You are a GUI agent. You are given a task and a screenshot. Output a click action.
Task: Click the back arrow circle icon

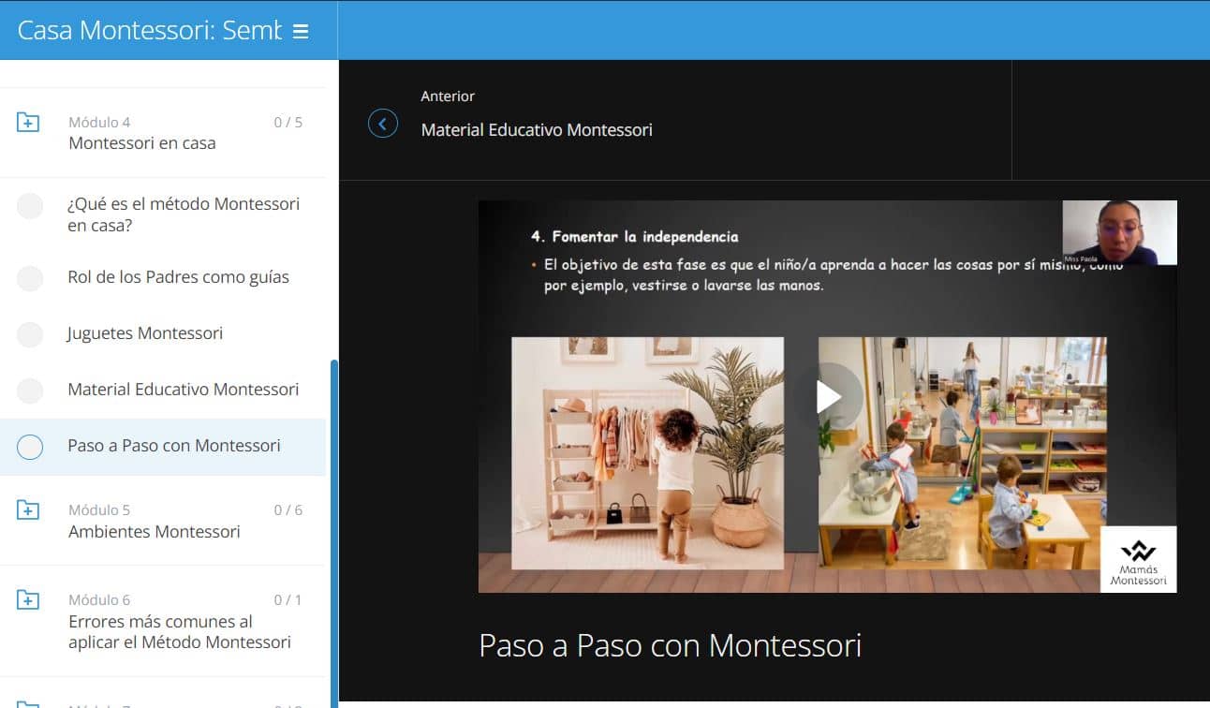pos(383,123)
